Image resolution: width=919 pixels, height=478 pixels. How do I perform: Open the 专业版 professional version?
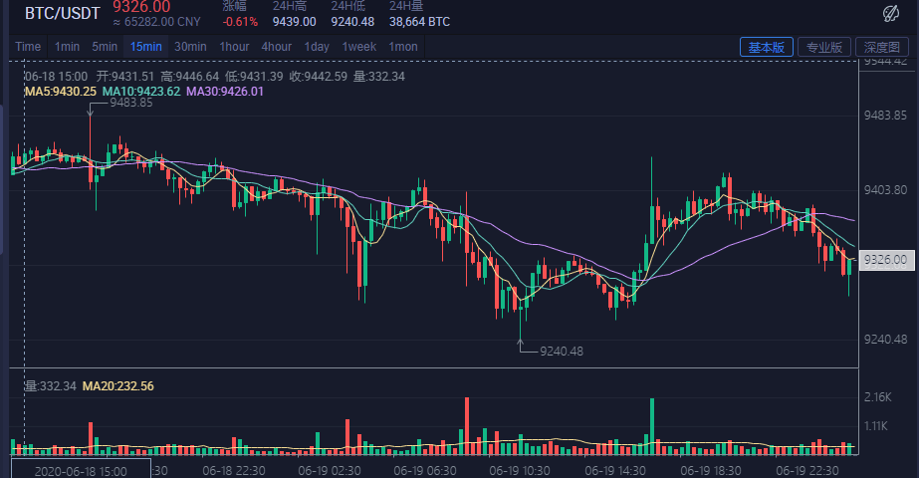click(x=824, y=47)
